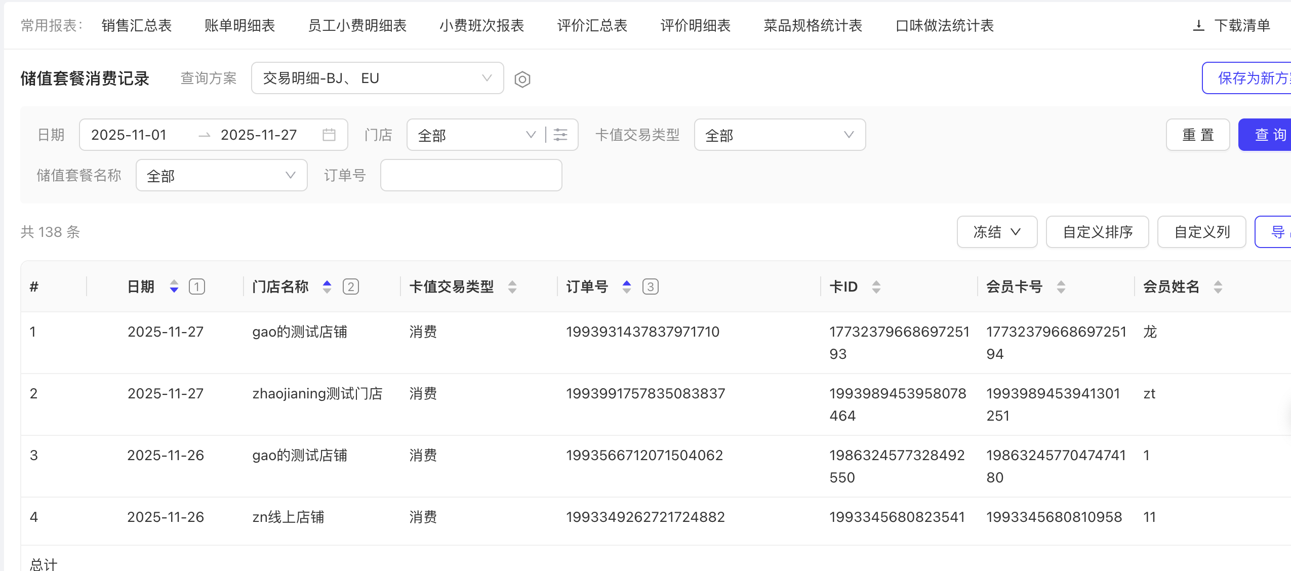Click the 重置 button
Image resolution: width=1291 pixels, height=571 pixels.
click(x=1197, y=135)
